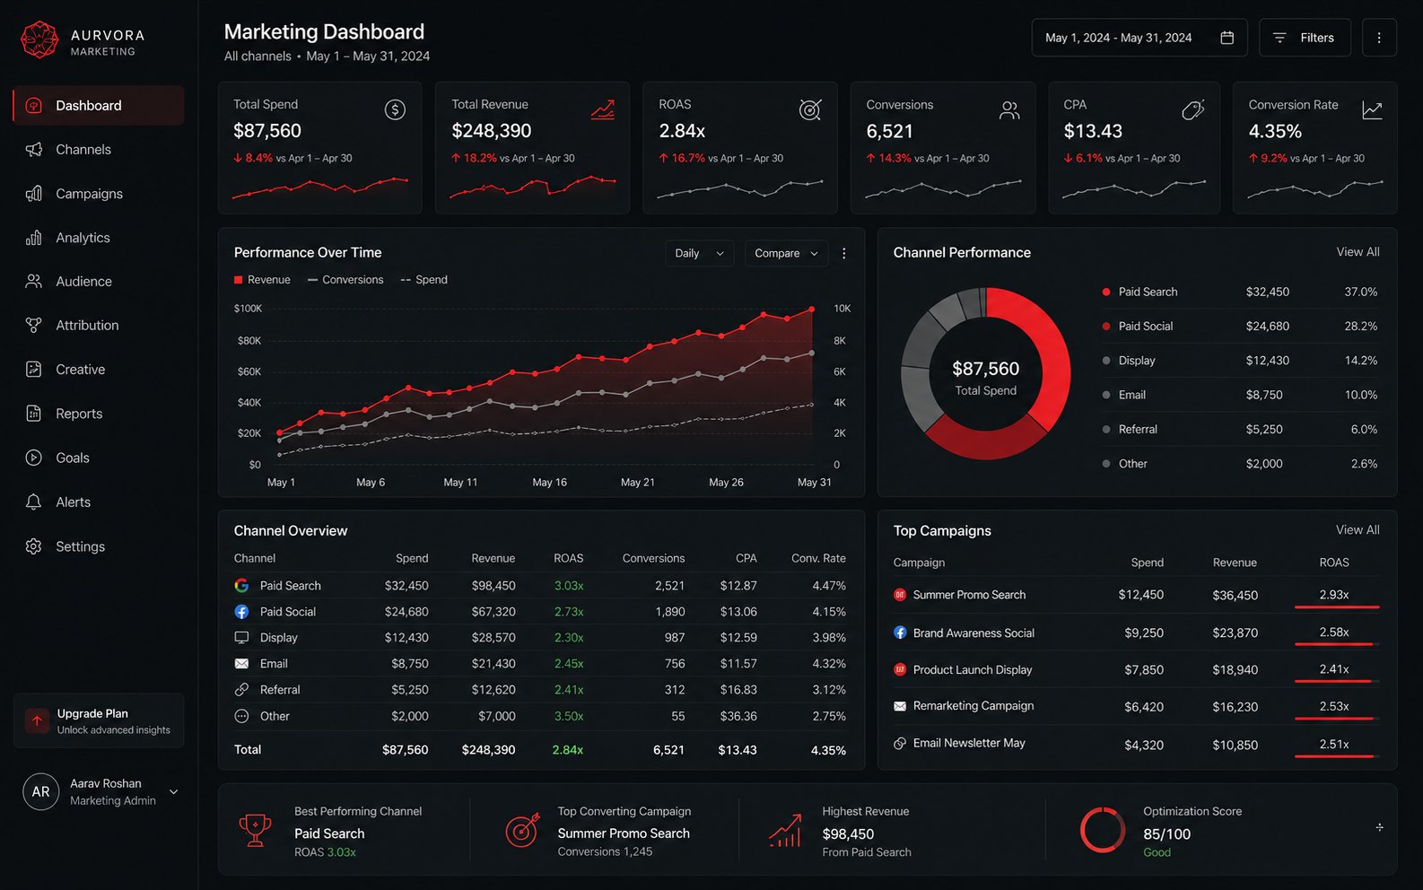This screenshot has width=1423, height=890.
Task: Click the Settings gear icon
Action: (x=34, y=545)
